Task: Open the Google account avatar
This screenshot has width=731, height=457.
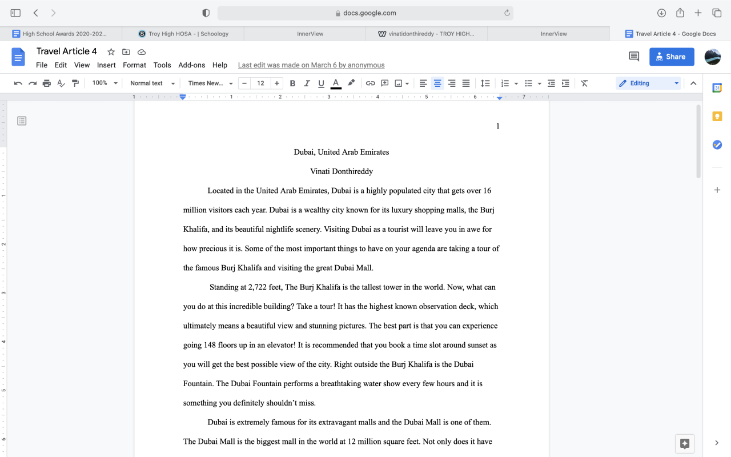Action: coord(713,57)
